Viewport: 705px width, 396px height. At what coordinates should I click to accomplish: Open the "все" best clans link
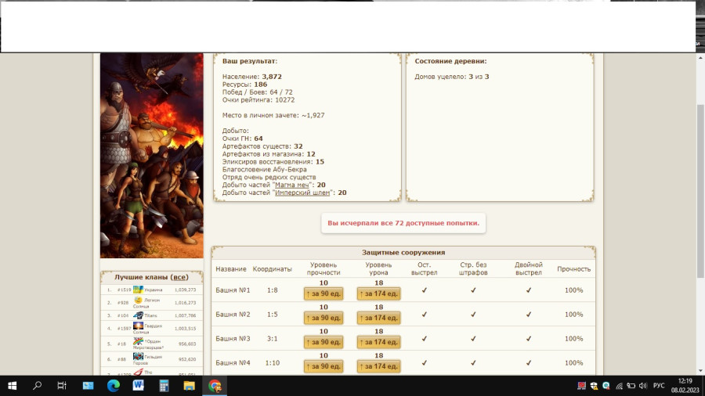point(179,277)
